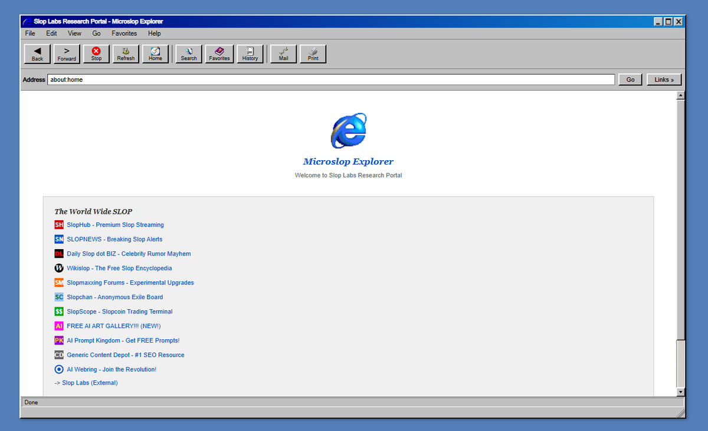Open the History toolbar button
This screenshot has width=708, height=431.
click(250, 54)
